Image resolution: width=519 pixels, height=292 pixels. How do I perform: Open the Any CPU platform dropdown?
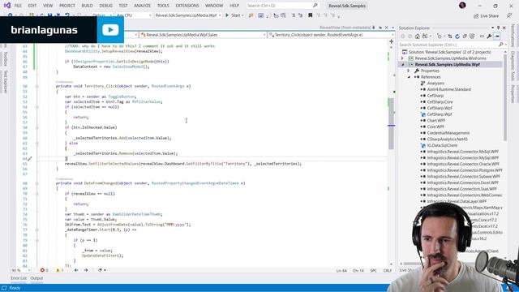point(134,15)
